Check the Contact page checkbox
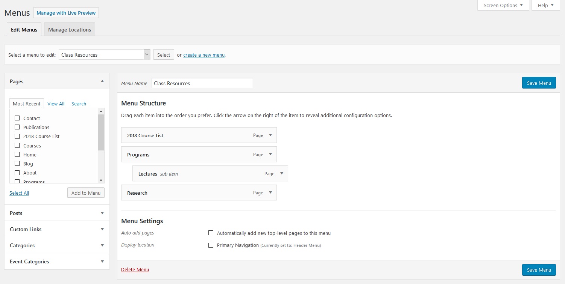Screen dimensions: 565x284 [x=17, y=117]
